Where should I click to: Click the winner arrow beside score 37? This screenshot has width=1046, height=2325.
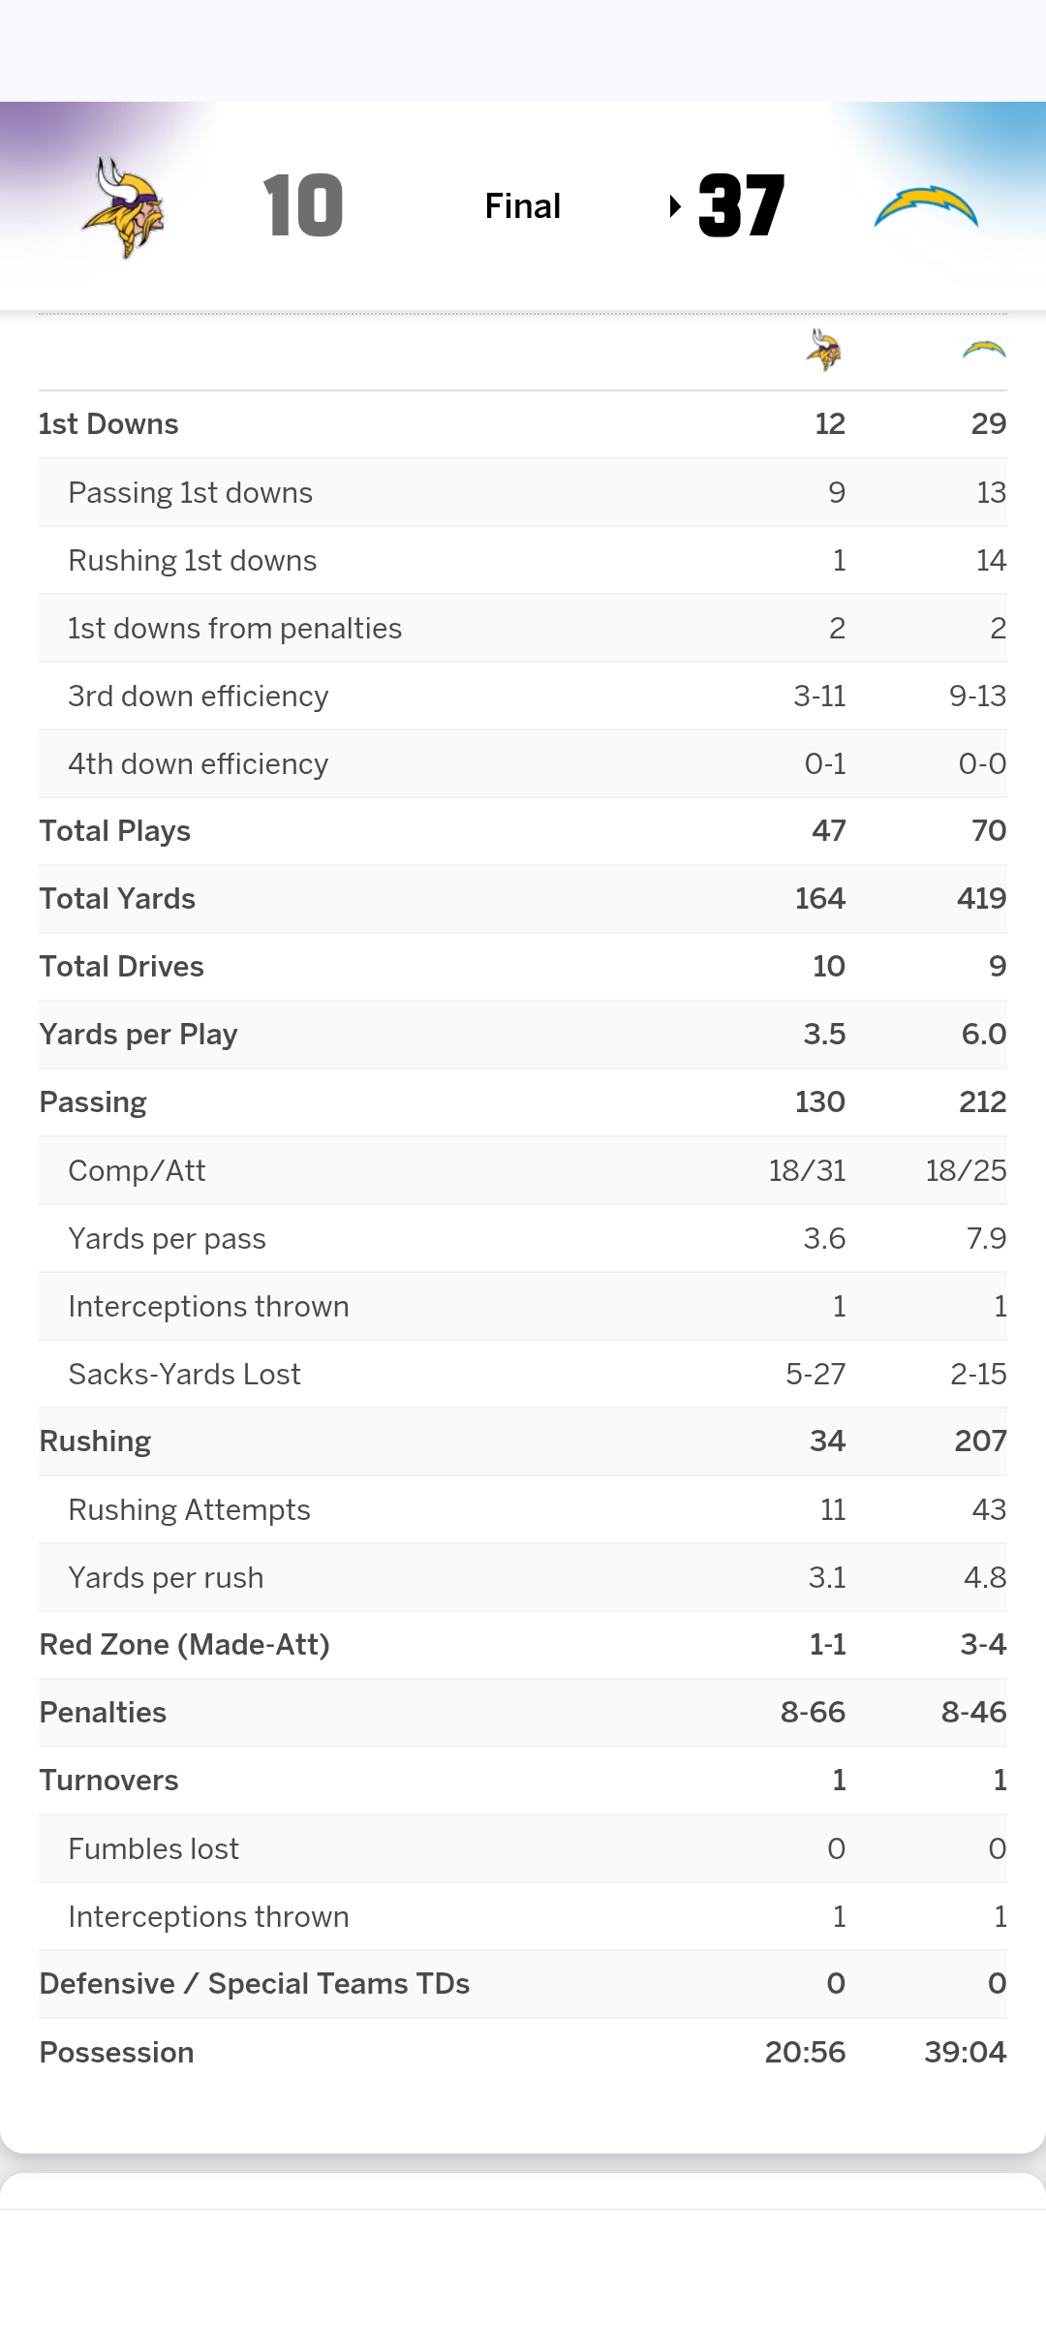click(675, 206)
